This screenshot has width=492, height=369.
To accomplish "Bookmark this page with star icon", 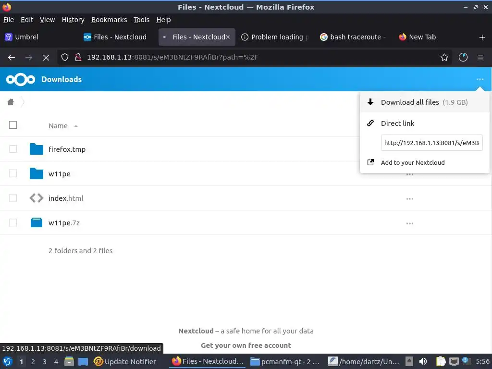I will click(x=444, y=58).
